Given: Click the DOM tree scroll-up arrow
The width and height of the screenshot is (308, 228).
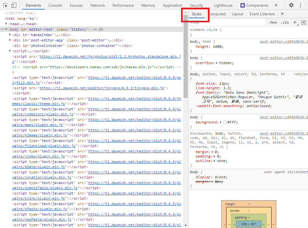Looking at the screenshot, I should pyautogui.click(x=186, y=12).
